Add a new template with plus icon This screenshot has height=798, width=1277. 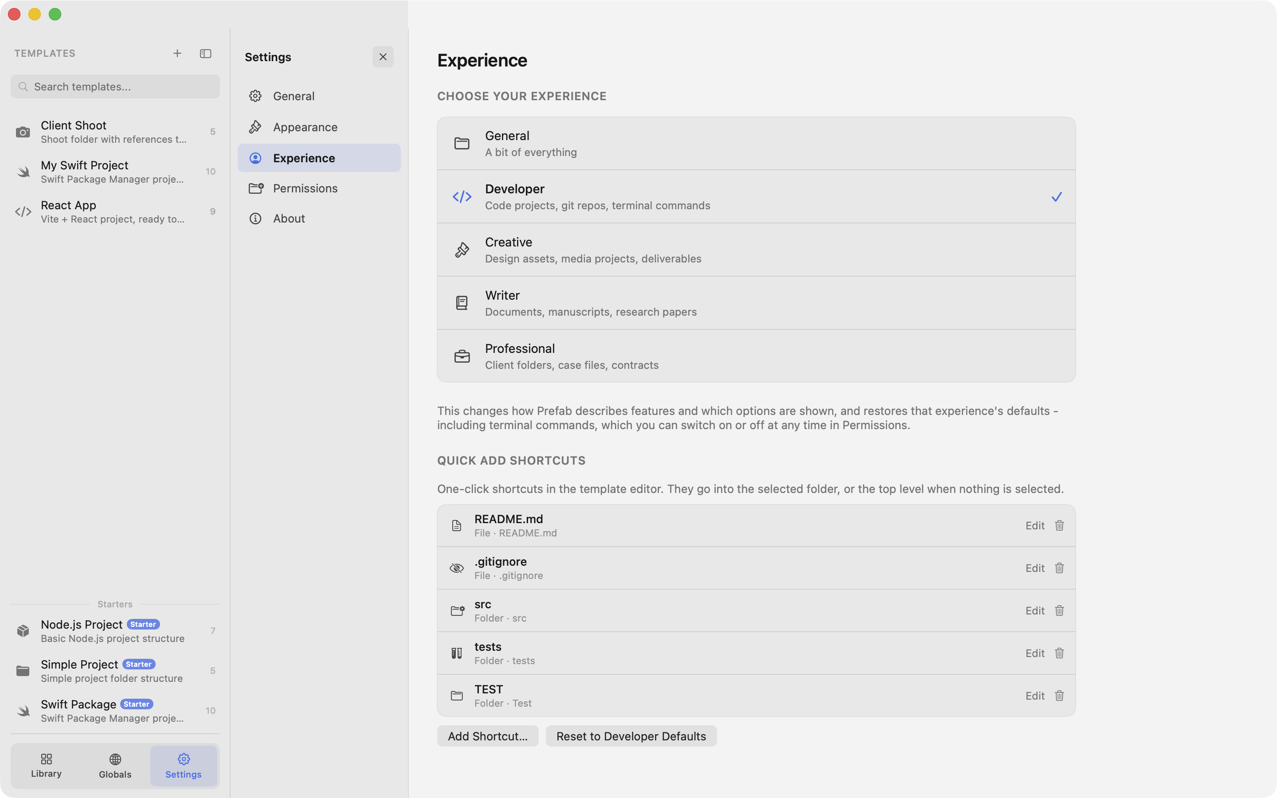coord(177,53)
